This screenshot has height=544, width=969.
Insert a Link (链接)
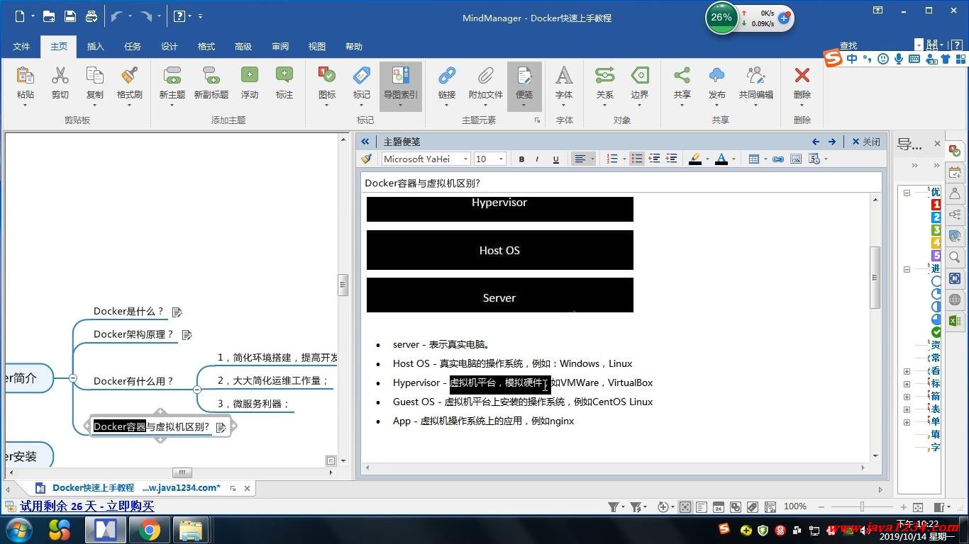(x=447, y=76)
